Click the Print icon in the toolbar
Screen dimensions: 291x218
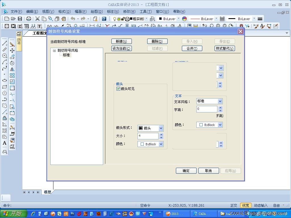[29, 19]
